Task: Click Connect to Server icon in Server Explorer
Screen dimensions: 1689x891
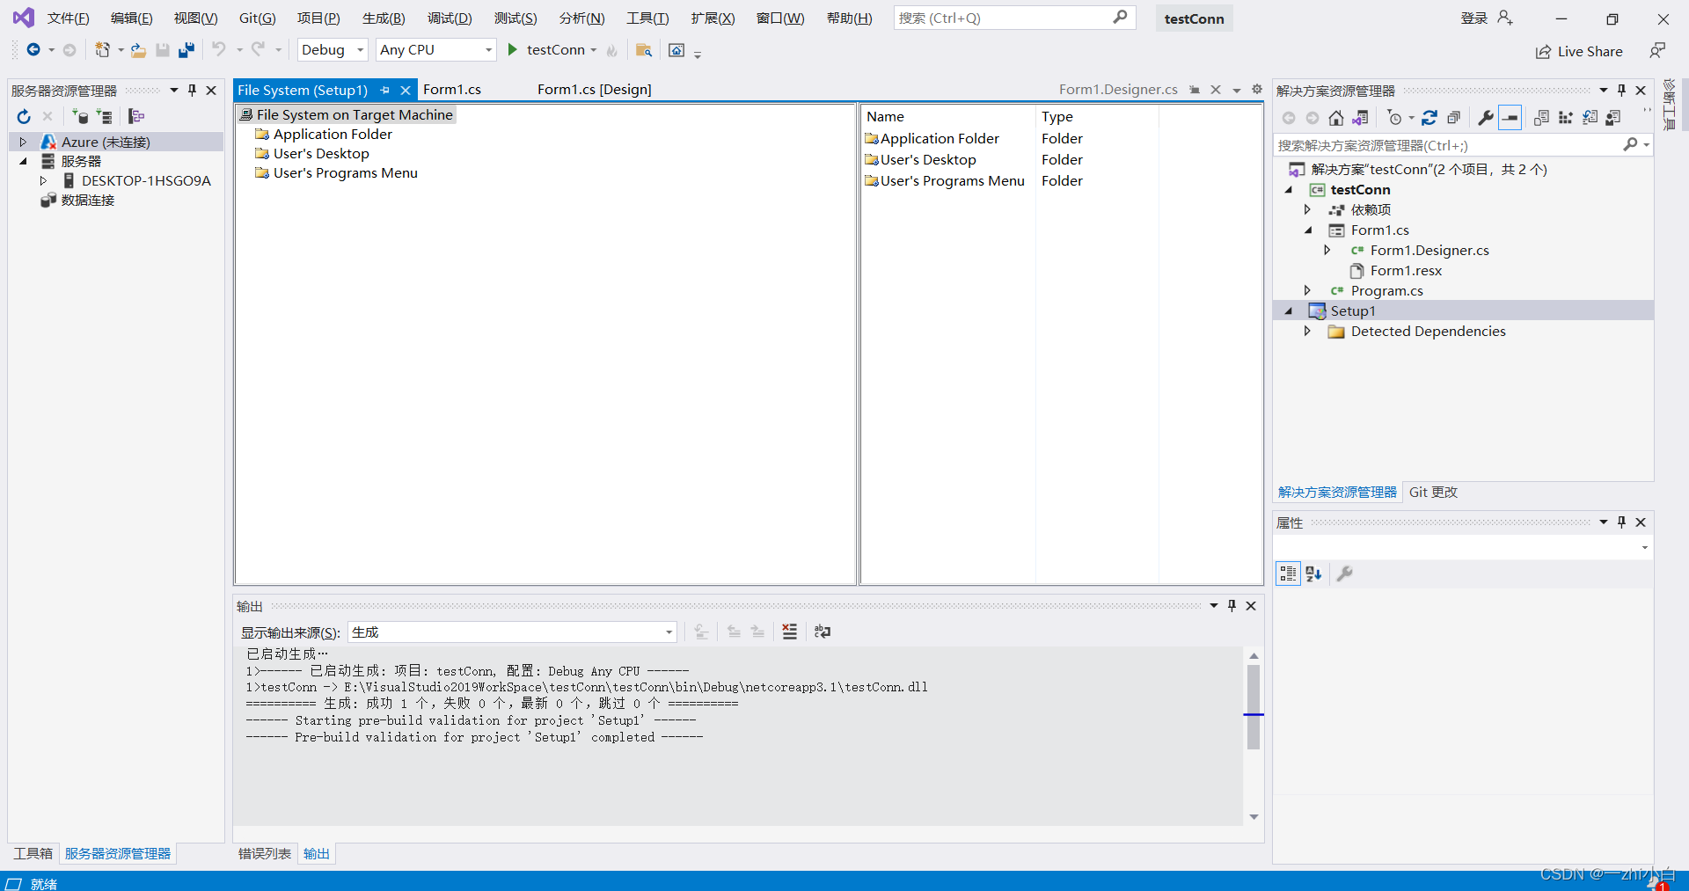Action: 105,116
